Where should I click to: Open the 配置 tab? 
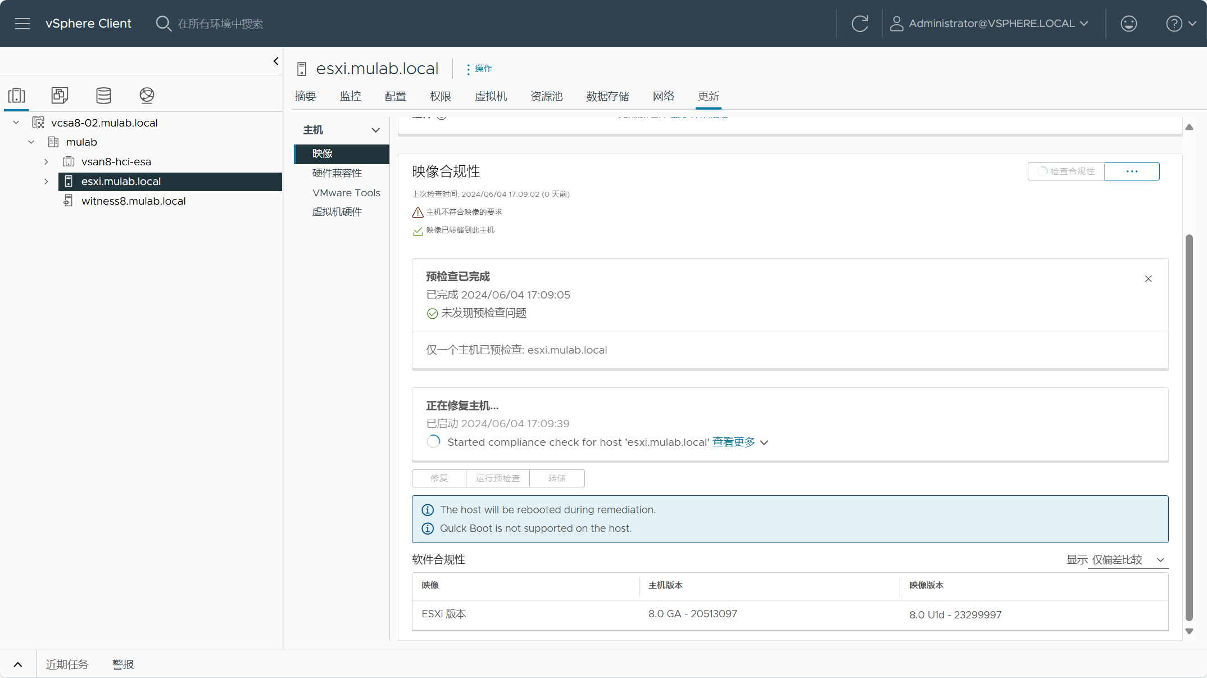click(395, 96)
